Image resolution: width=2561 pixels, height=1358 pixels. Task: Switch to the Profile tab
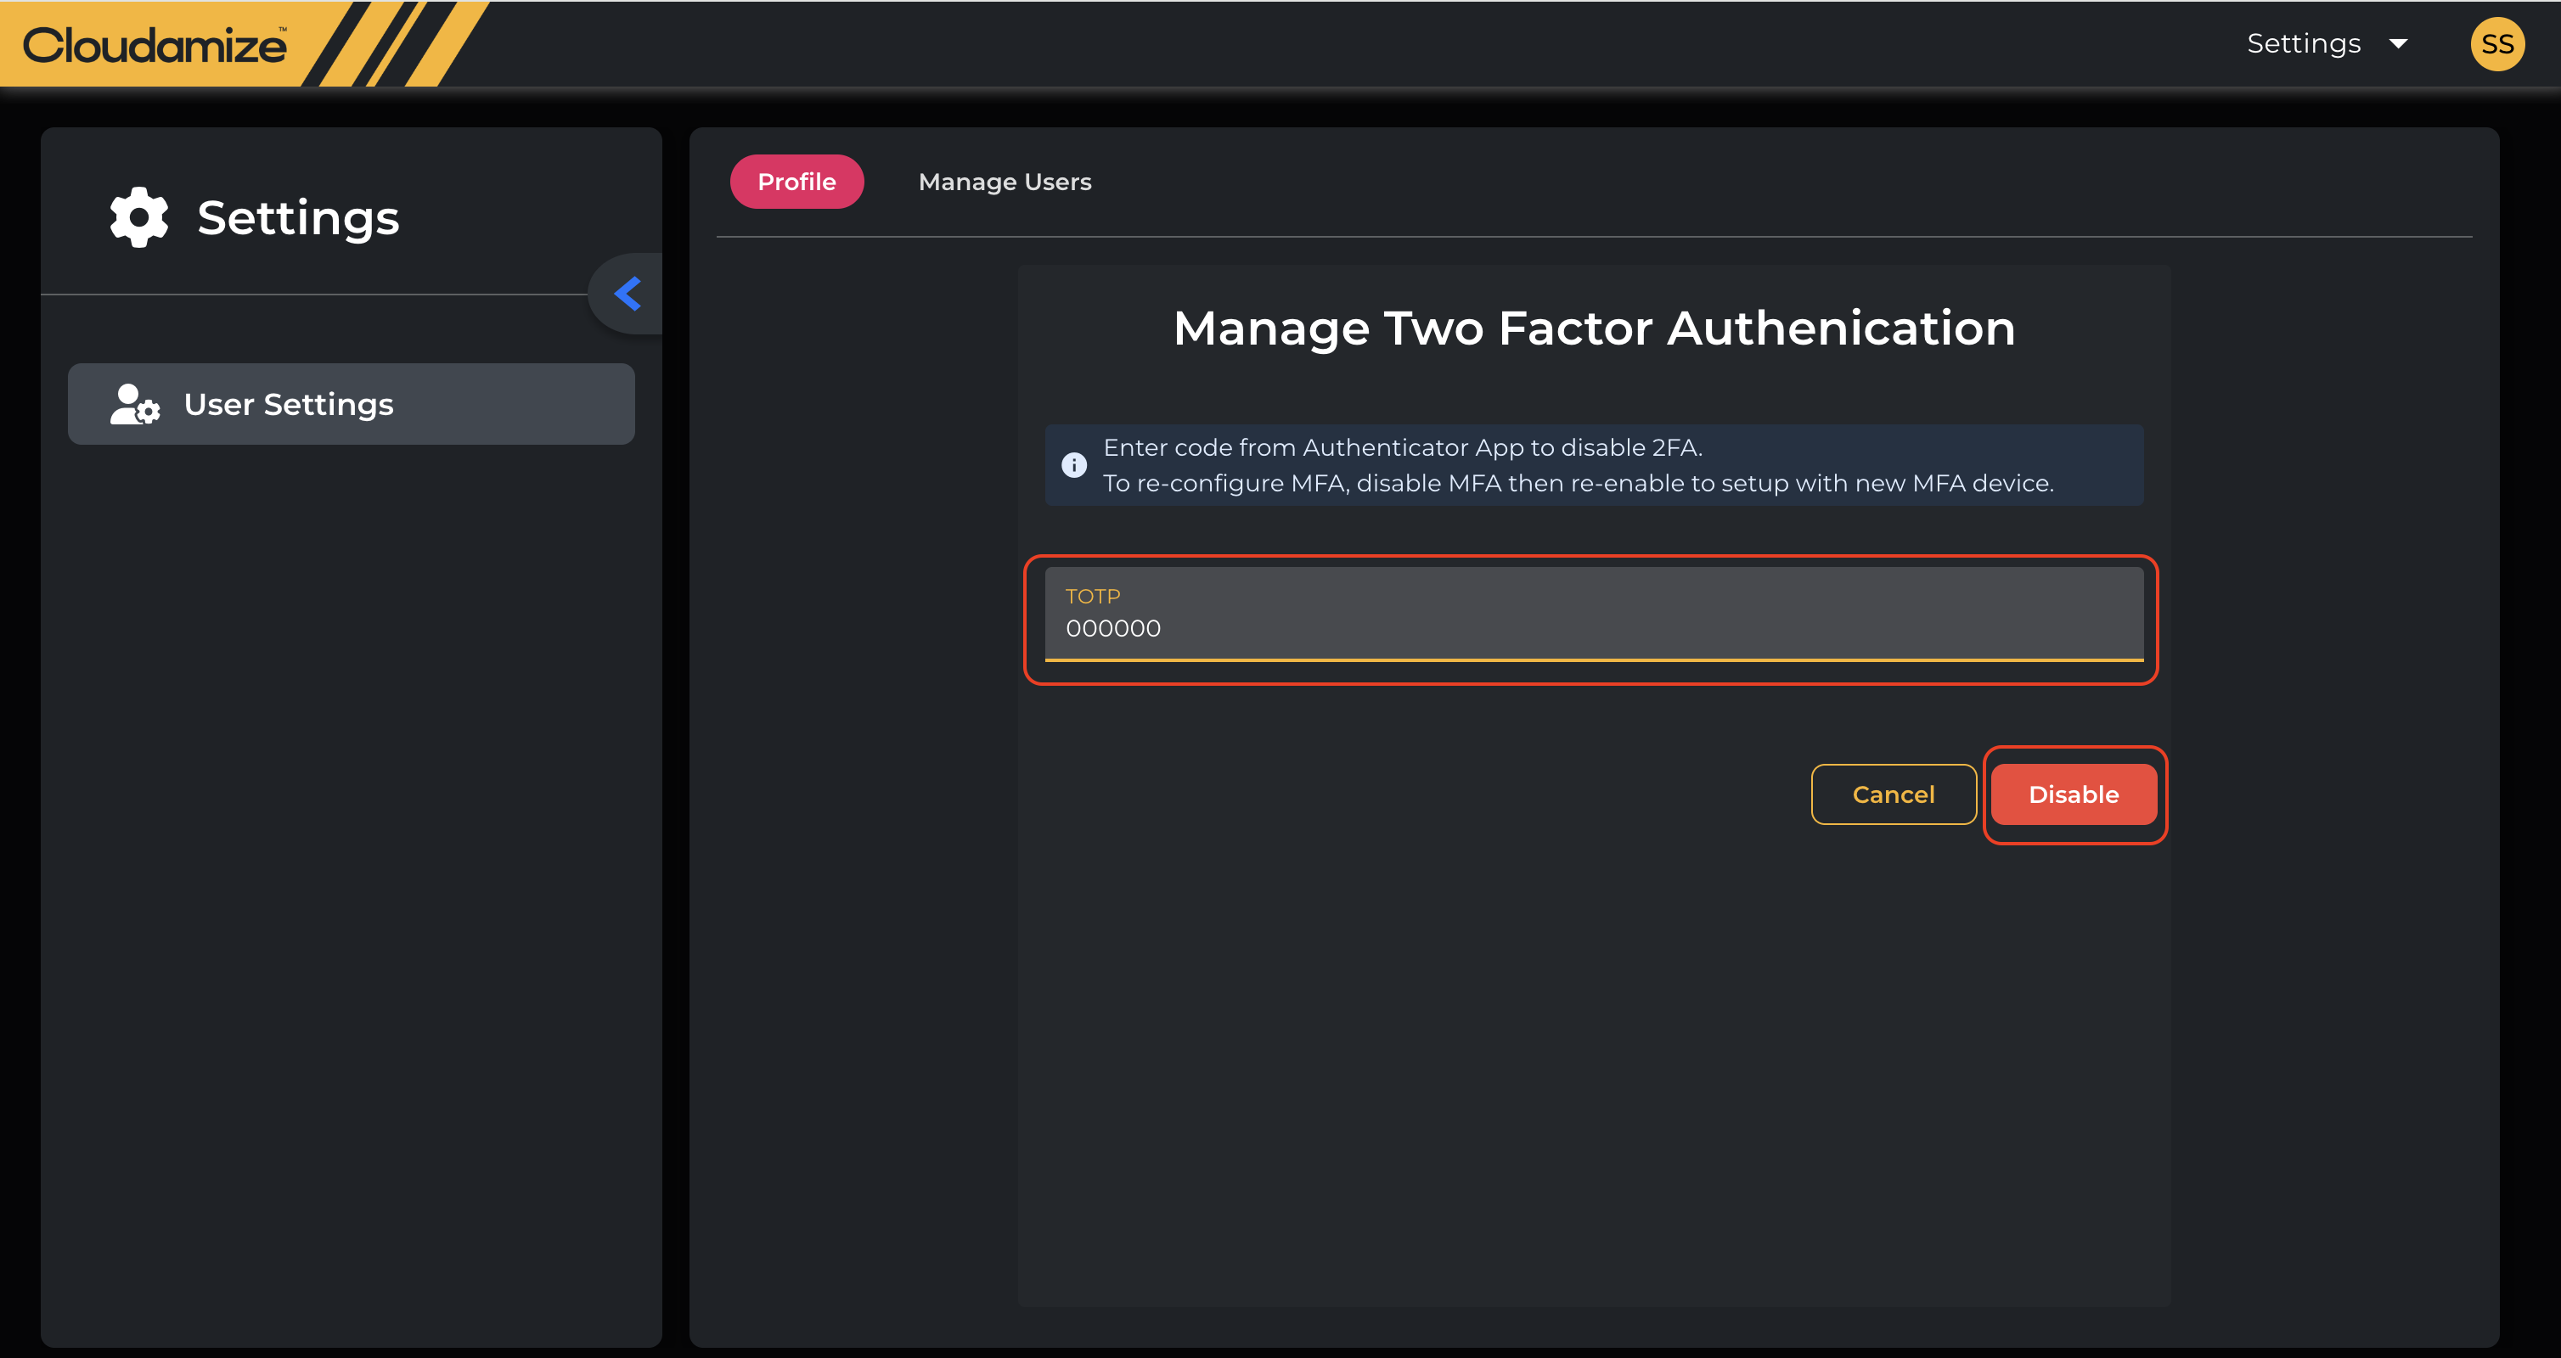point(796,182)
